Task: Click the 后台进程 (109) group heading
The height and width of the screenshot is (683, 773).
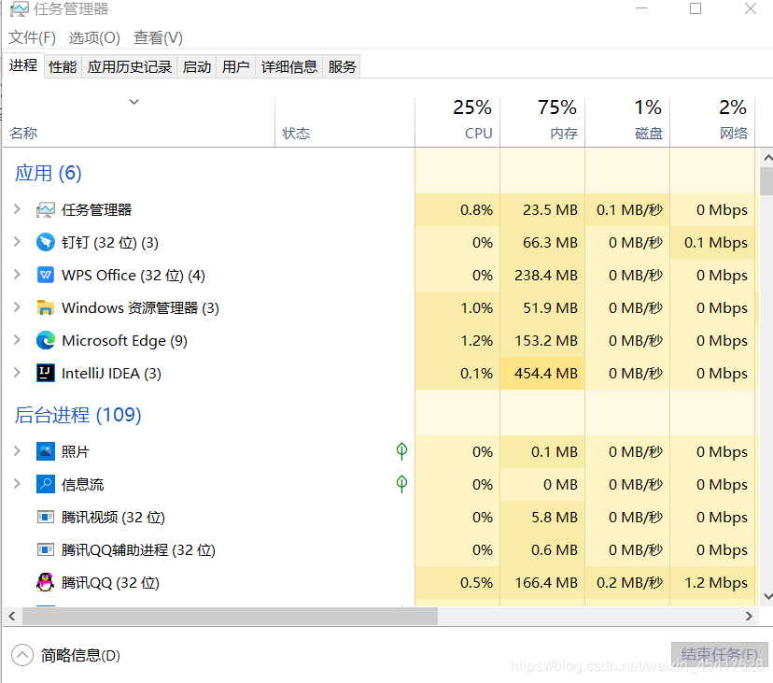Action: pyautogui.click(x=77, y=415)
